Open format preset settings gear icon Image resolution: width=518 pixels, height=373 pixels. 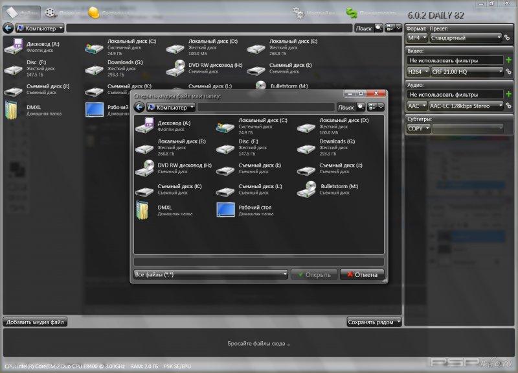[508, 38]
